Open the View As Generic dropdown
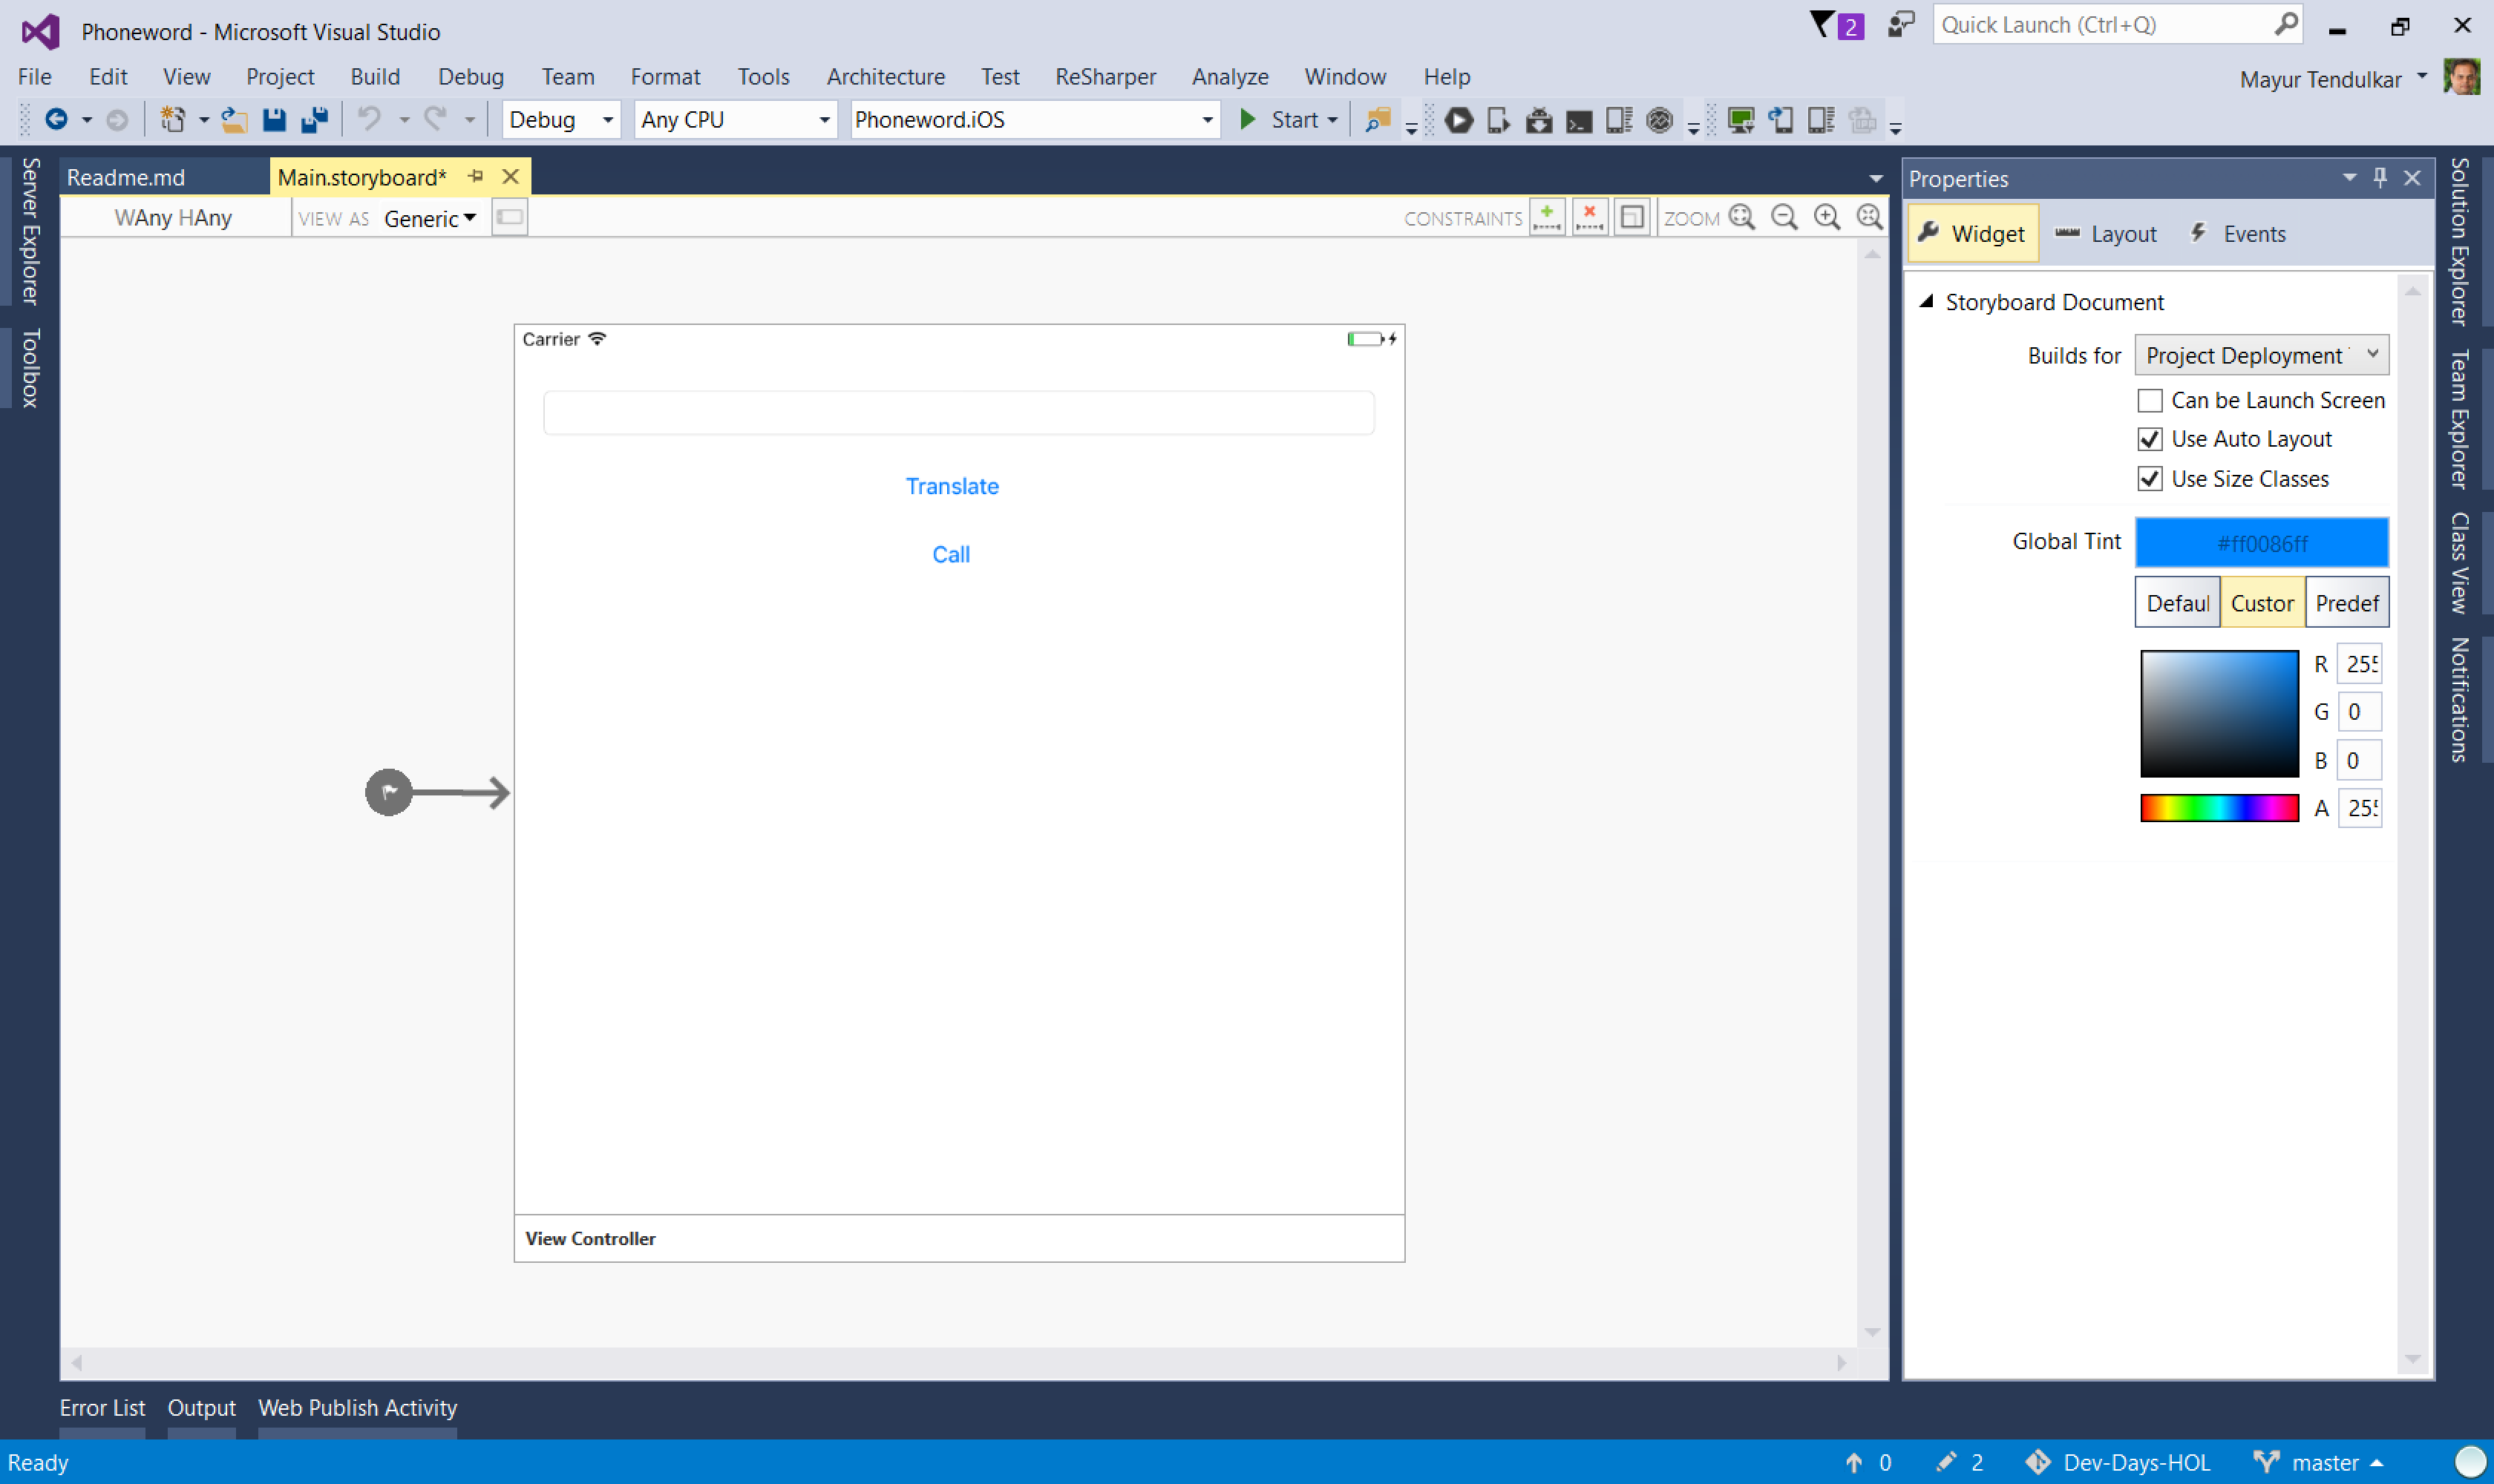 429,218
